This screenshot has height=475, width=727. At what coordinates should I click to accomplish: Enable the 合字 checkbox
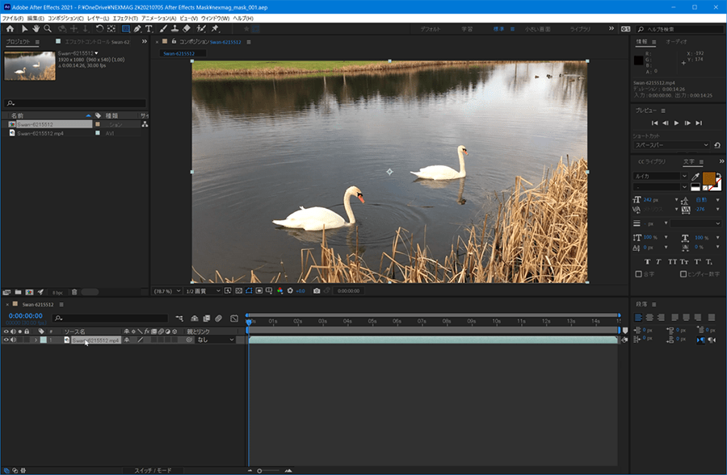click(638, 274)
